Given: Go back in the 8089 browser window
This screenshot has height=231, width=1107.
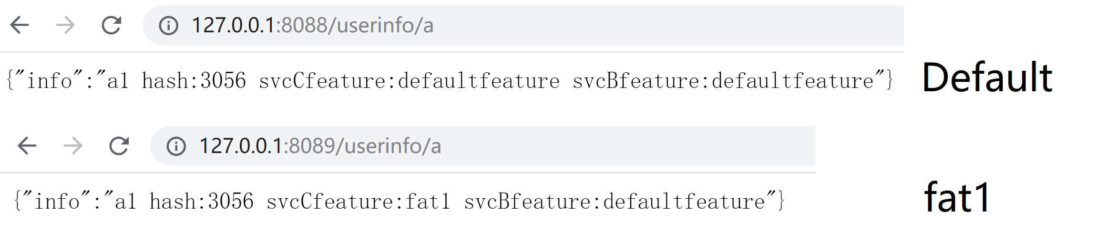Looking at the screenshot, I should pyautogui.click(x=27, y=145).
